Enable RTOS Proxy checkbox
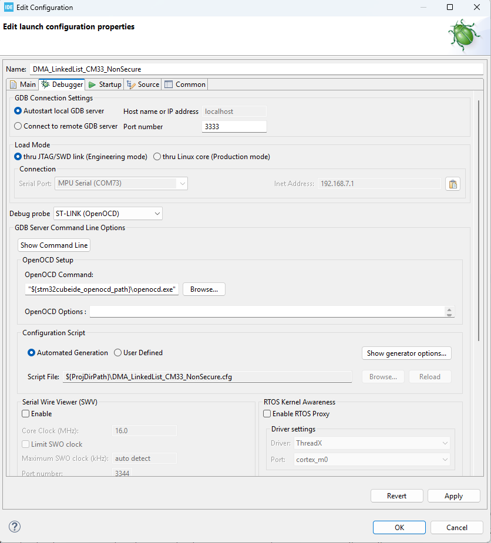 point(267,413)
